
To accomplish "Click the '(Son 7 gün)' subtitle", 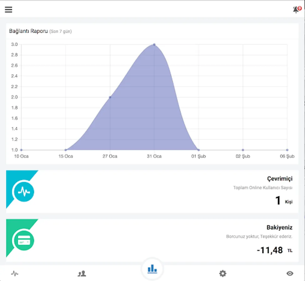I will (60, 32).
